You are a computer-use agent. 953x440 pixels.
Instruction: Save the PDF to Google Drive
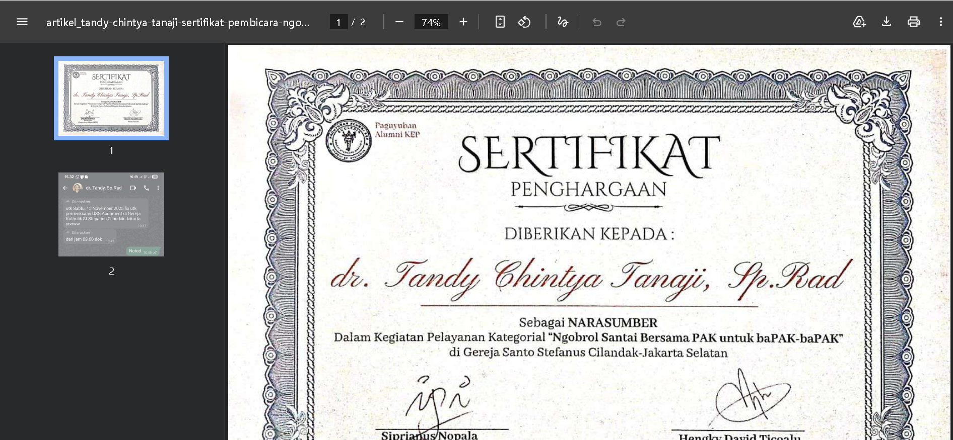click(x=859, y=22)
